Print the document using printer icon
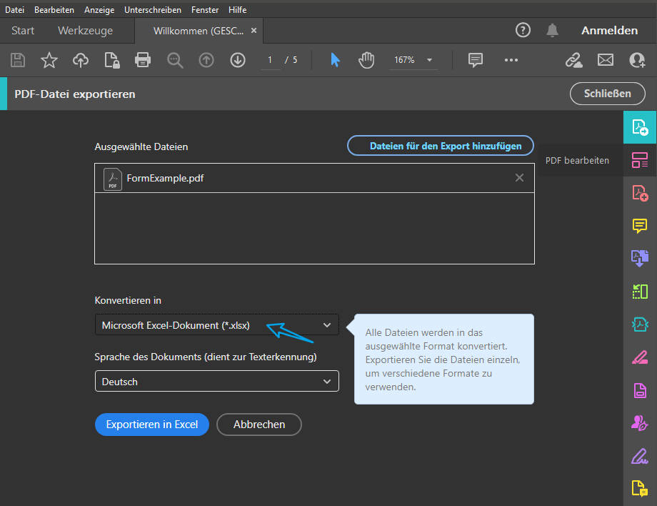Image resolution: width=657 pixels, height=506 pixels. pos(143,60)
